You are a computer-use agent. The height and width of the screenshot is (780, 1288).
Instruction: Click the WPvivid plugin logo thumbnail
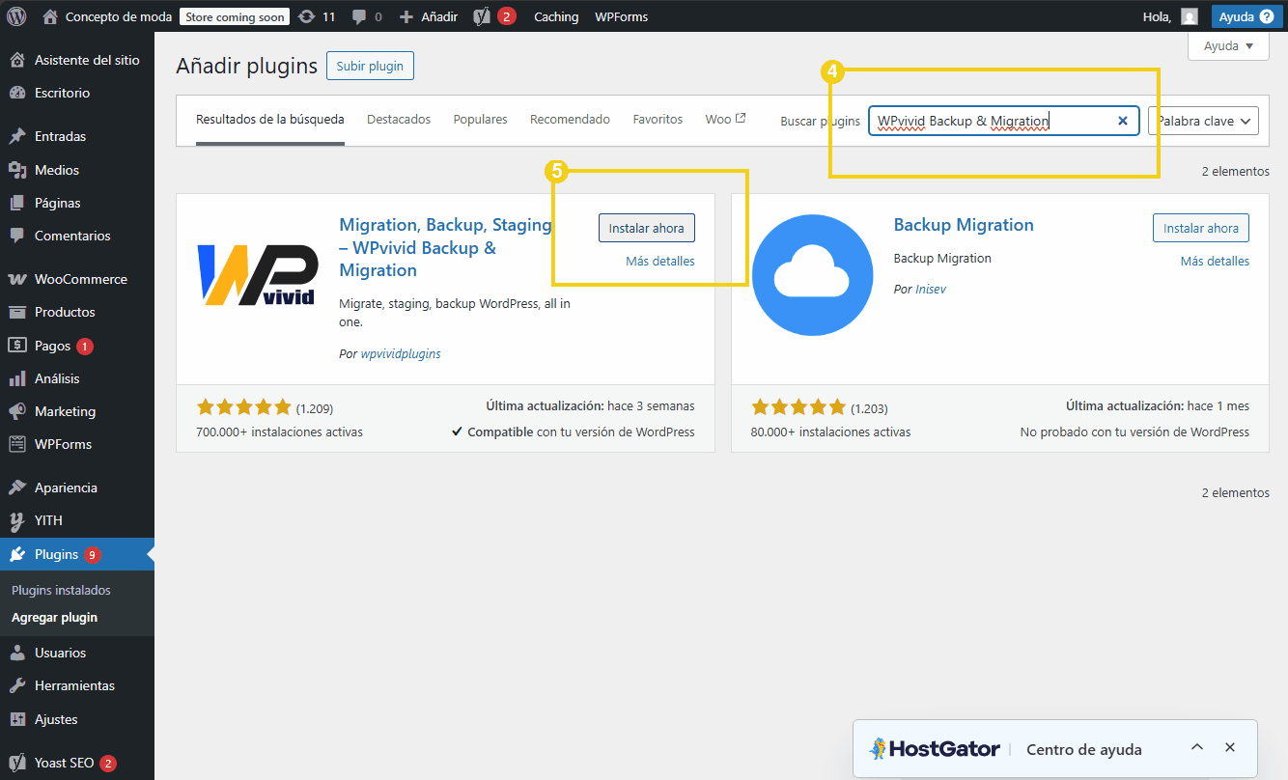[257, 275]
